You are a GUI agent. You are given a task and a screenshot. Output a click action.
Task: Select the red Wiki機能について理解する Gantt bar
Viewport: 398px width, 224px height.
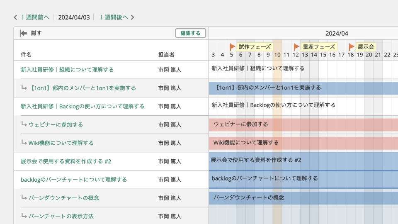(303, 143)
